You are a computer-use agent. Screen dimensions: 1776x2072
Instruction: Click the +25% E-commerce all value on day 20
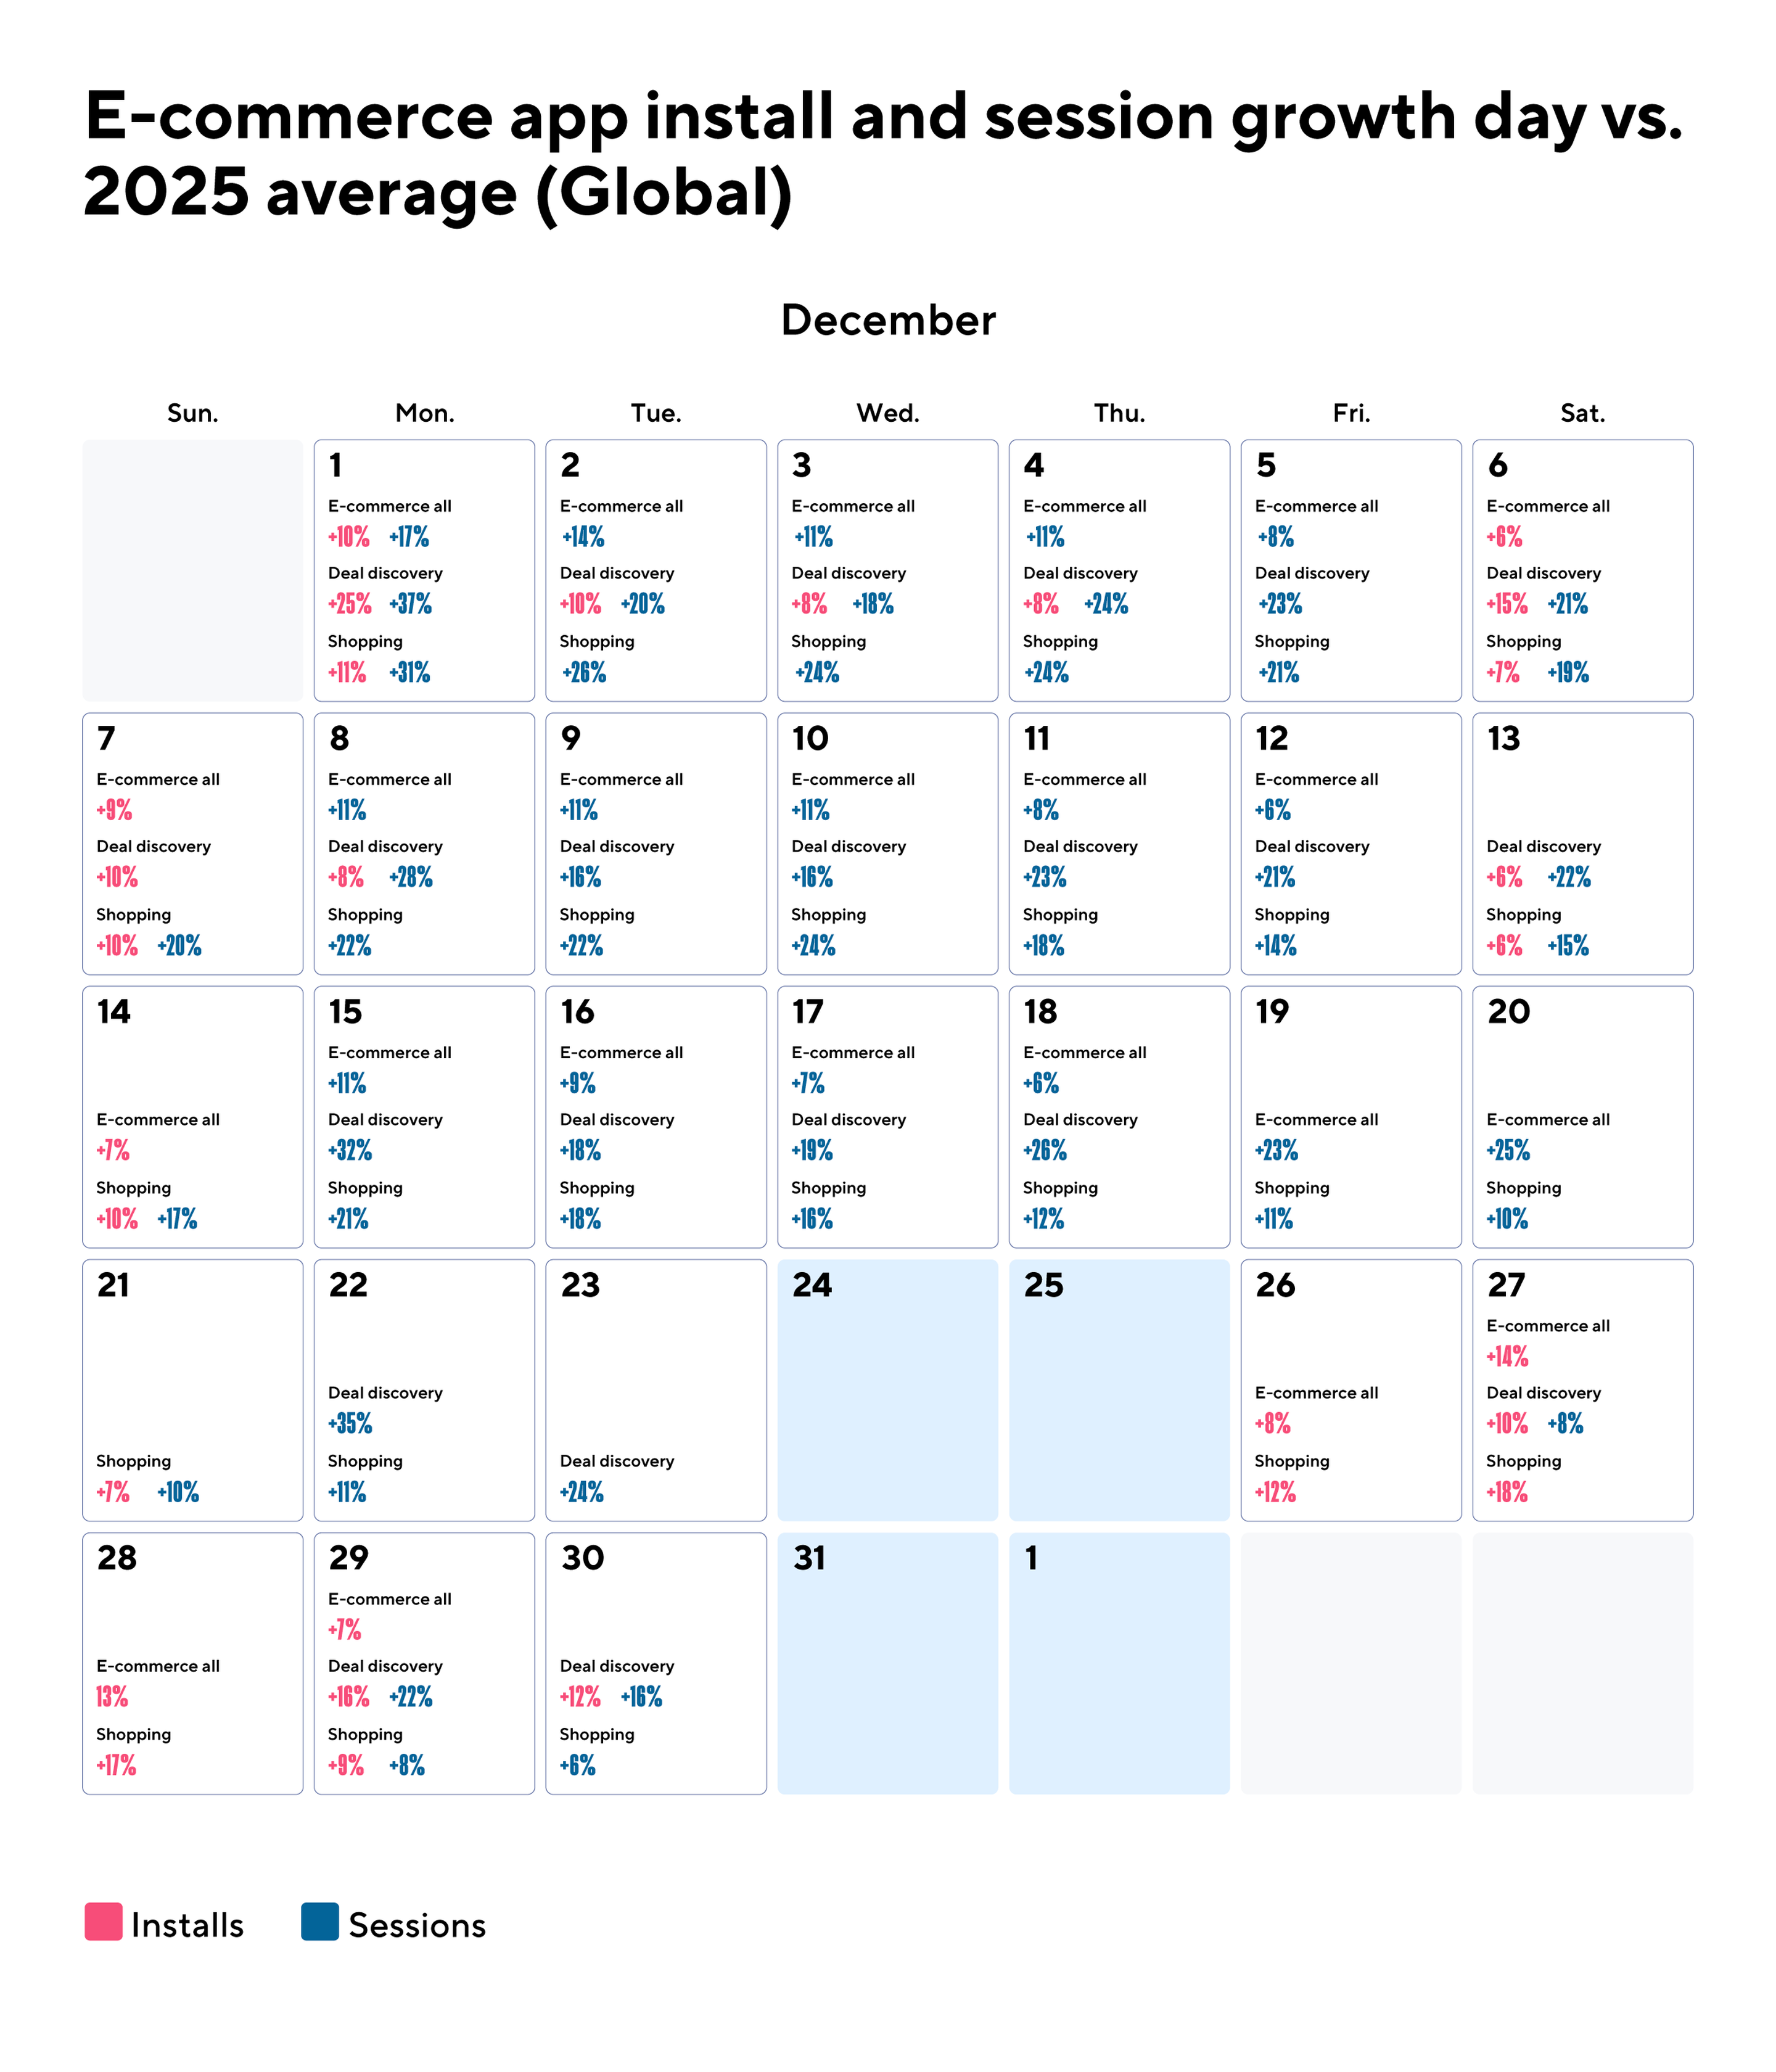1508,1151
